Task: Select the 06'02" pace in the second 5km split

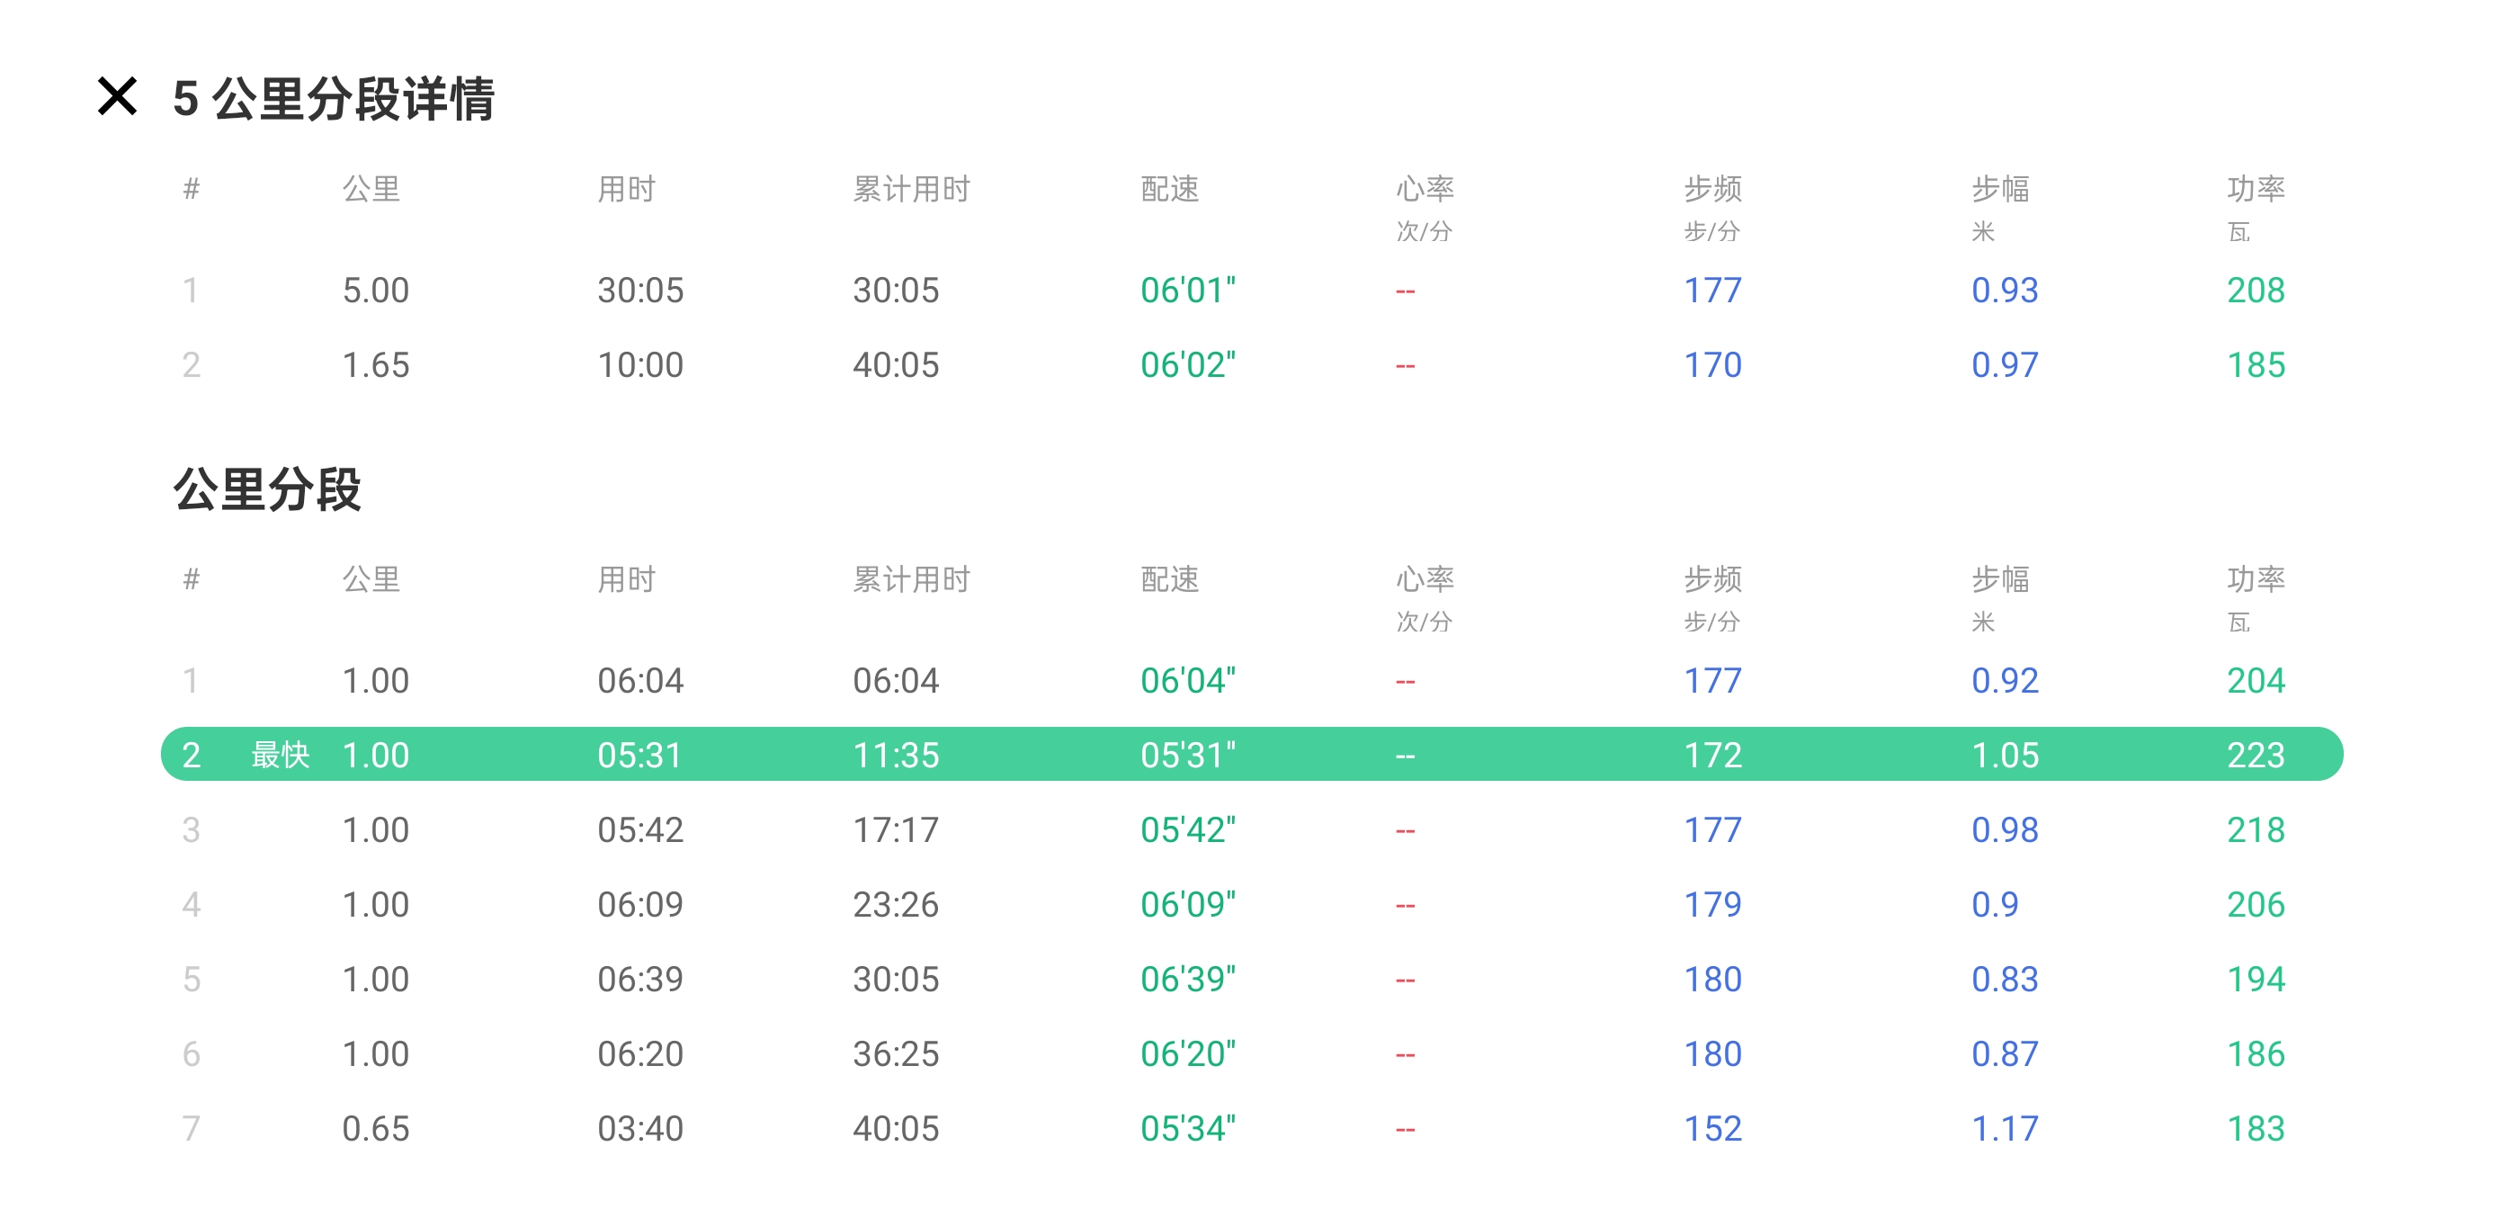Action: 1187,365
